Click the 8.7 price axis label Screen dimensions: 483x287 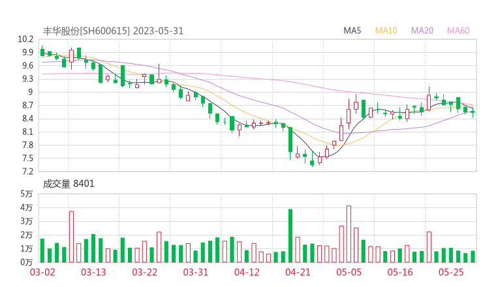[27, 105]
